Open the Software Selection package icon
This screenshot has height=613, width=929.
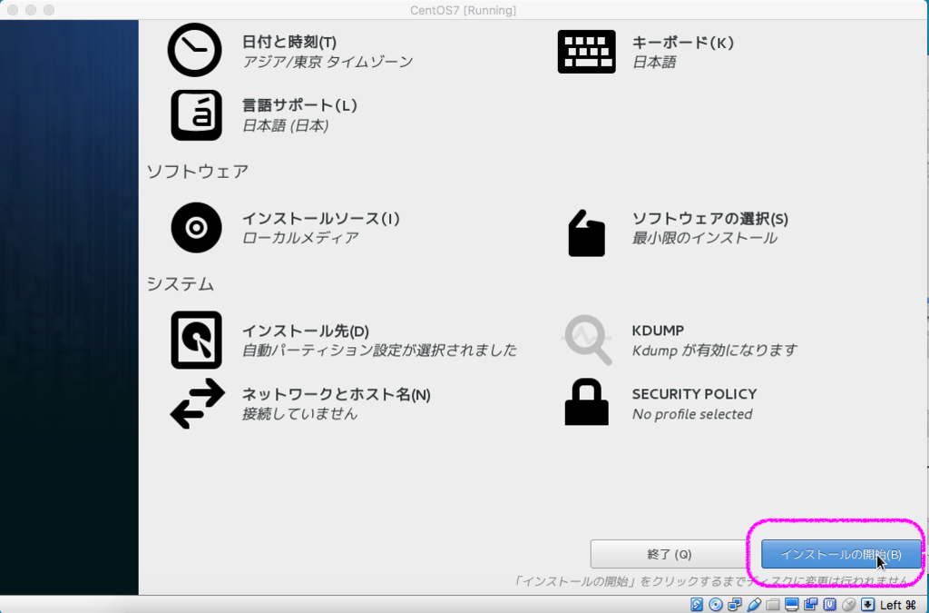point(587,233)
